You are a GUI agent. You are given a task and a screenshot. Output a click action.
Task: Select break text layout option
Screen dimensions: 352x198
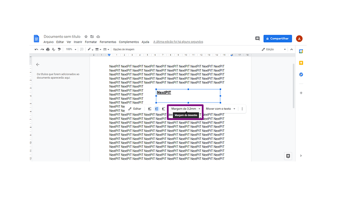pyautogui.click(x=163, y=109)
